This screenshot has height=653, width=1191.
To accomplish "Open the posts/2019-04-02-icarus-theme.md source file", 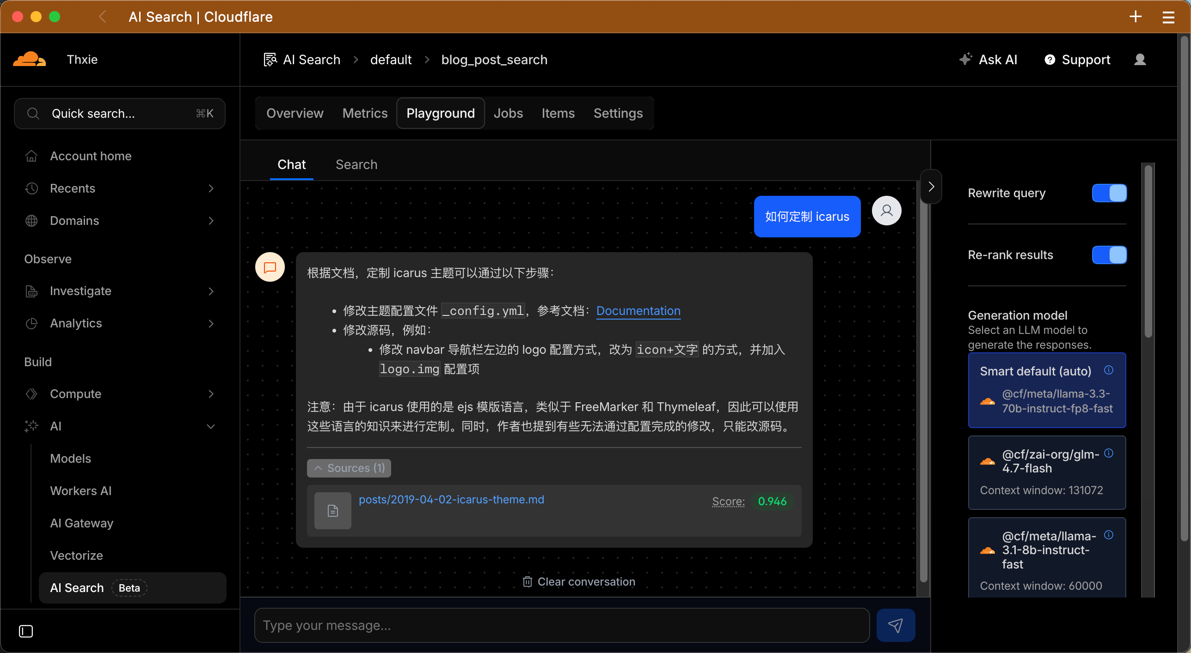I will 452,499.
